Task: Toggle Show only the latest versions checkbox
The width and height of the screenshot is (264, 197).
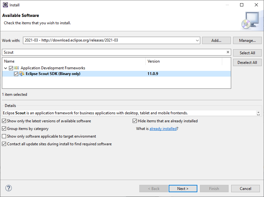Action: click(4, 121)
